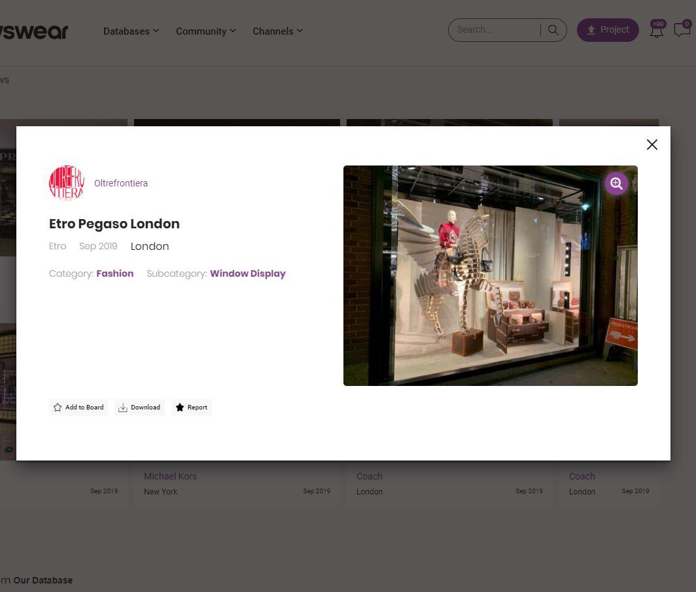This screenshot has width=696, height=592.
Task: Click the Project upload button
Action: [608, 29]
